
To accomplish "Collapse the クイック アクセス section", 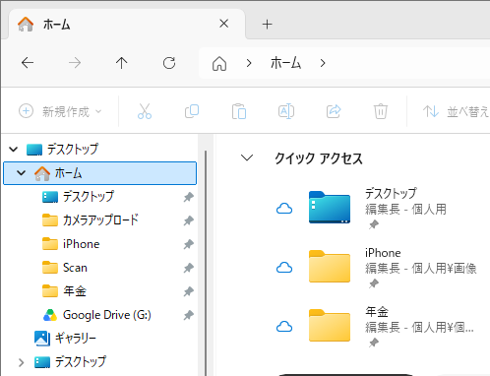I will (x=247, y=157).
